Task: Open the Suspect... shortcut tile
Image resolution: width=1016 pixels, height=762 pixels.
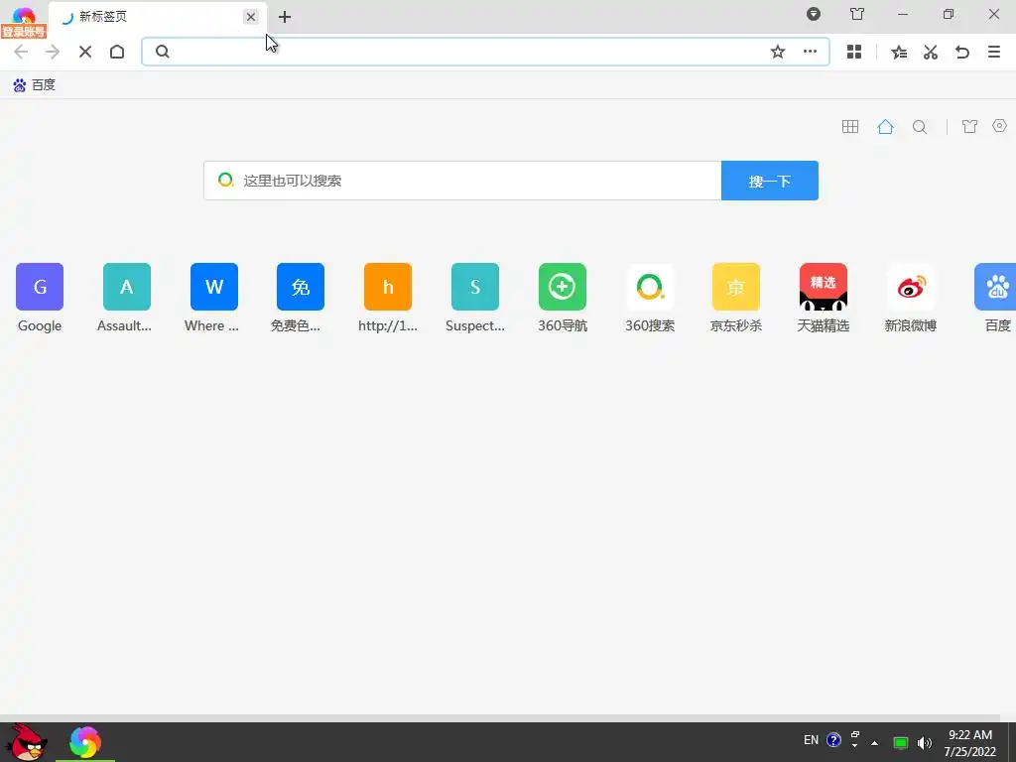Action: click(x=475, y=298)
